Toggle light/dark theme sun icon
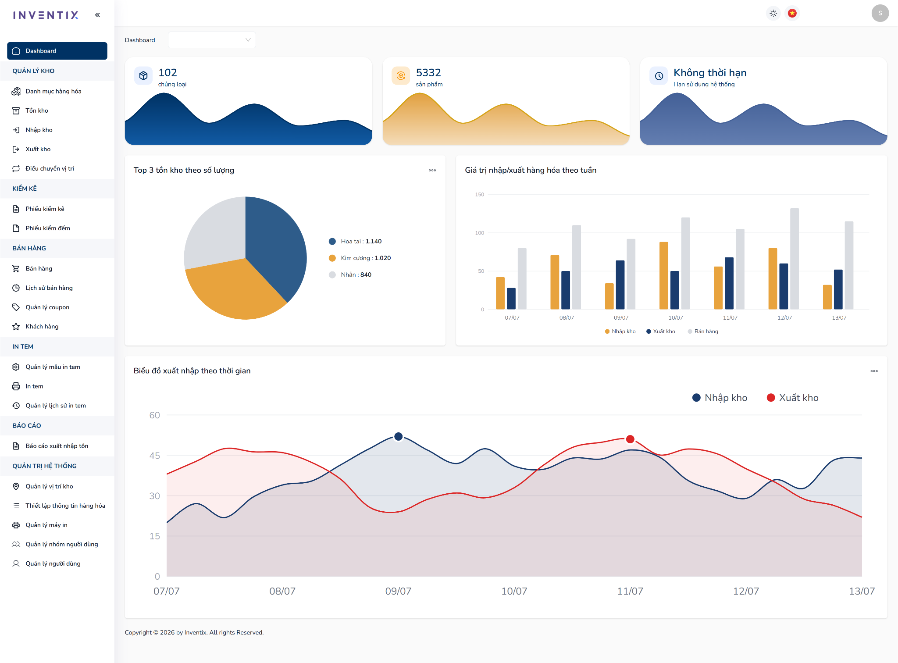 point(773,13)
